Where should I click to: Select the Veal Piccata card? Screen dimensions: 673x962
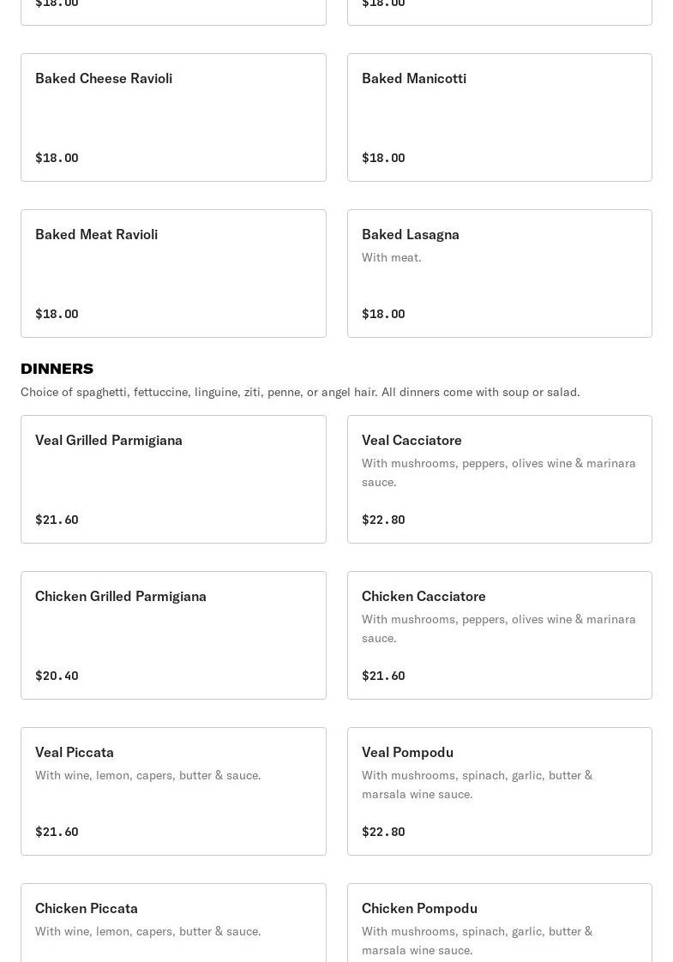[173, 791]
